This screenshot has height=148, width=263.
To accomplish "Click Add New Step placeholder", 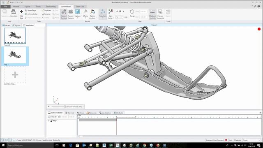I will [15, 75].
